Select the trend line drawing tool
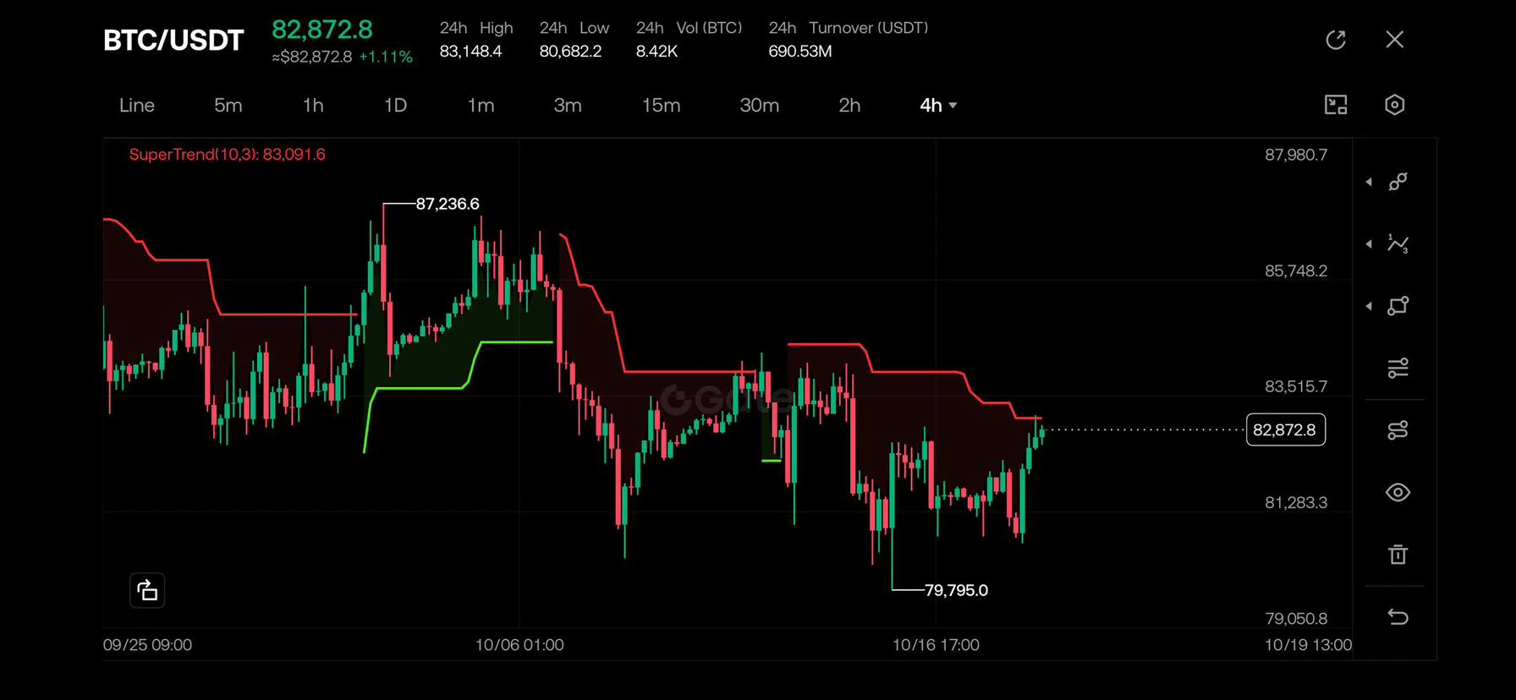 (x=1398, y=182)
